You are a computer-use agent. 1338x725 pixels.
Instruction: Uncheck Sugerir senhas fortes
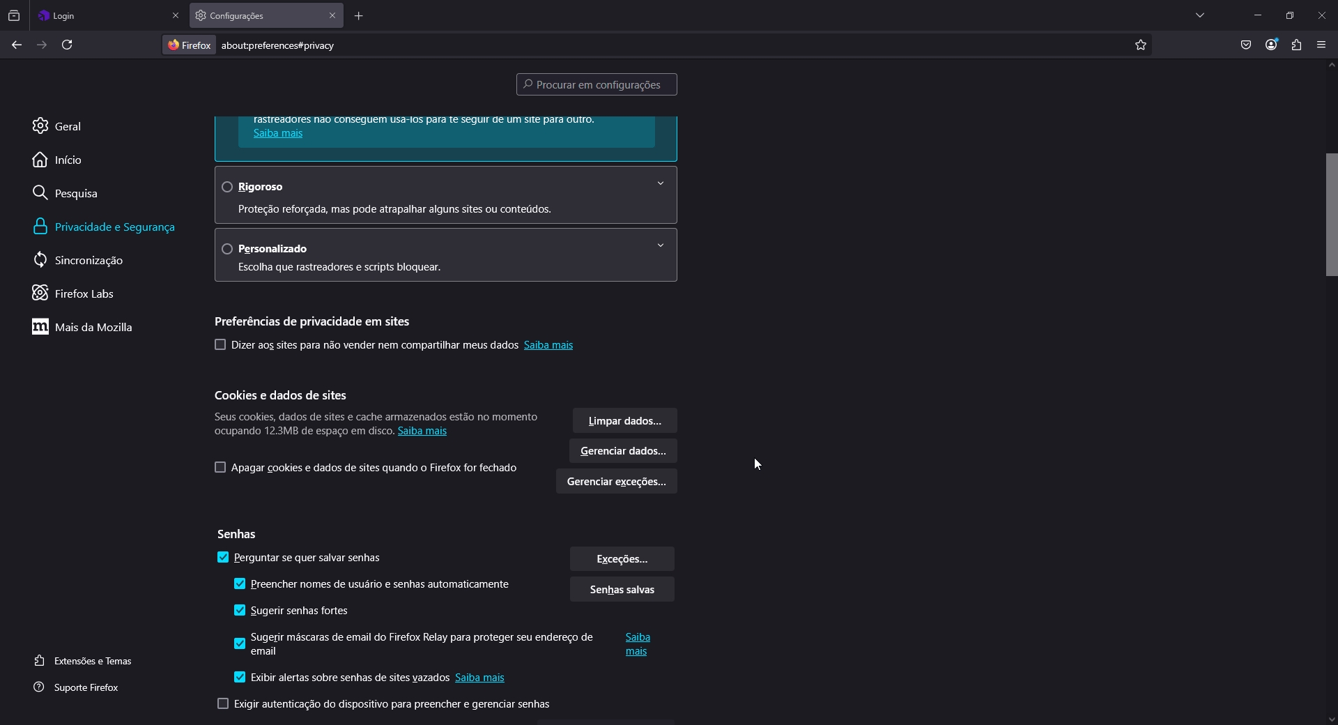(x=240, y=611)
